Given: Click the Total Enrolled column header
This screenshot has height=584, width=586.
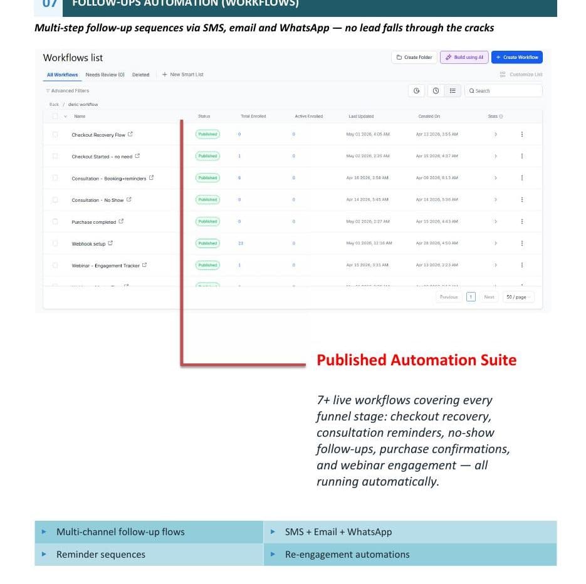Looking at the screenshot, I should [253, 117].
